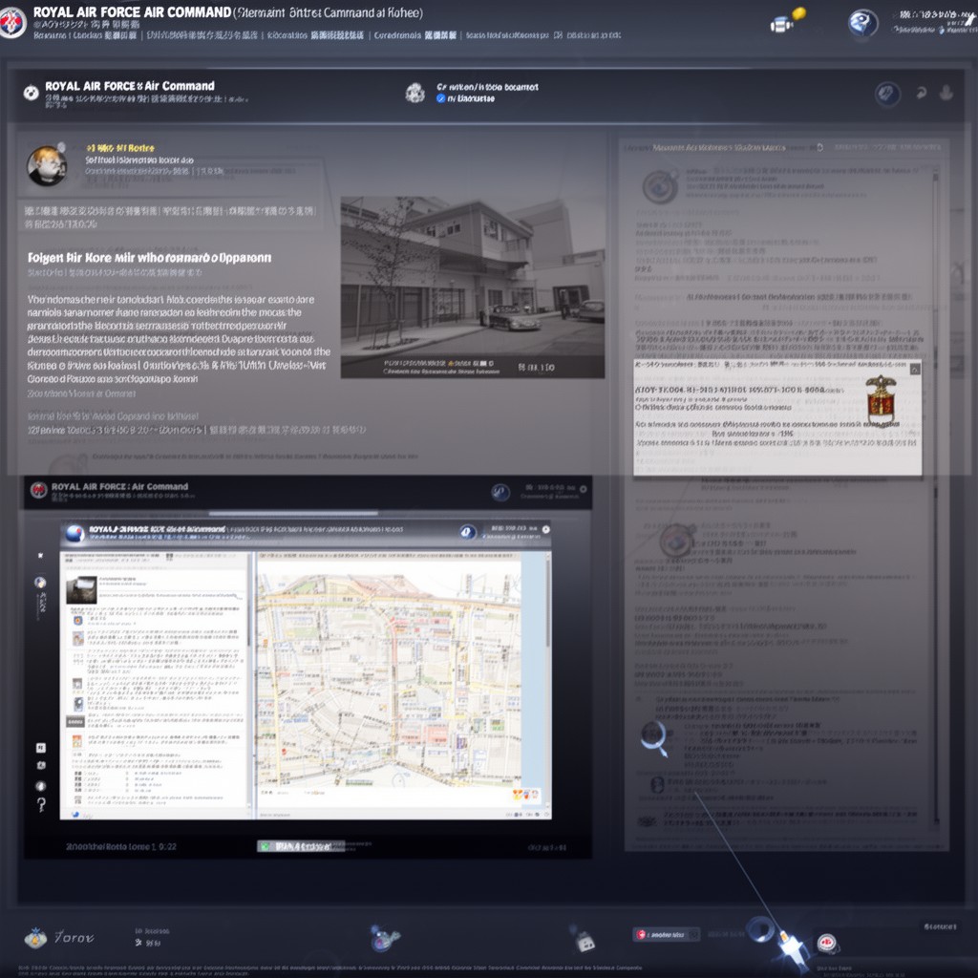Click the magnifier search icon in right sidebar

654,738
